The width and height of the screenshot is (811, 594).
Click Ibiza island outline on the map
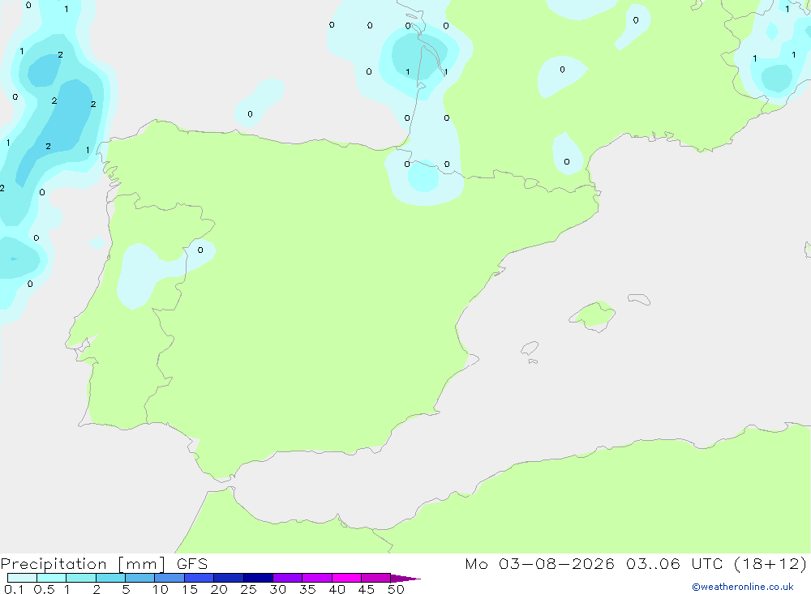[530, 348]
